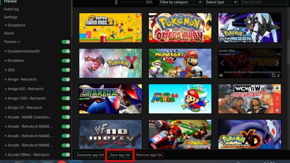Select the Super Mario 64 artwork

click(x=180, y=99)
